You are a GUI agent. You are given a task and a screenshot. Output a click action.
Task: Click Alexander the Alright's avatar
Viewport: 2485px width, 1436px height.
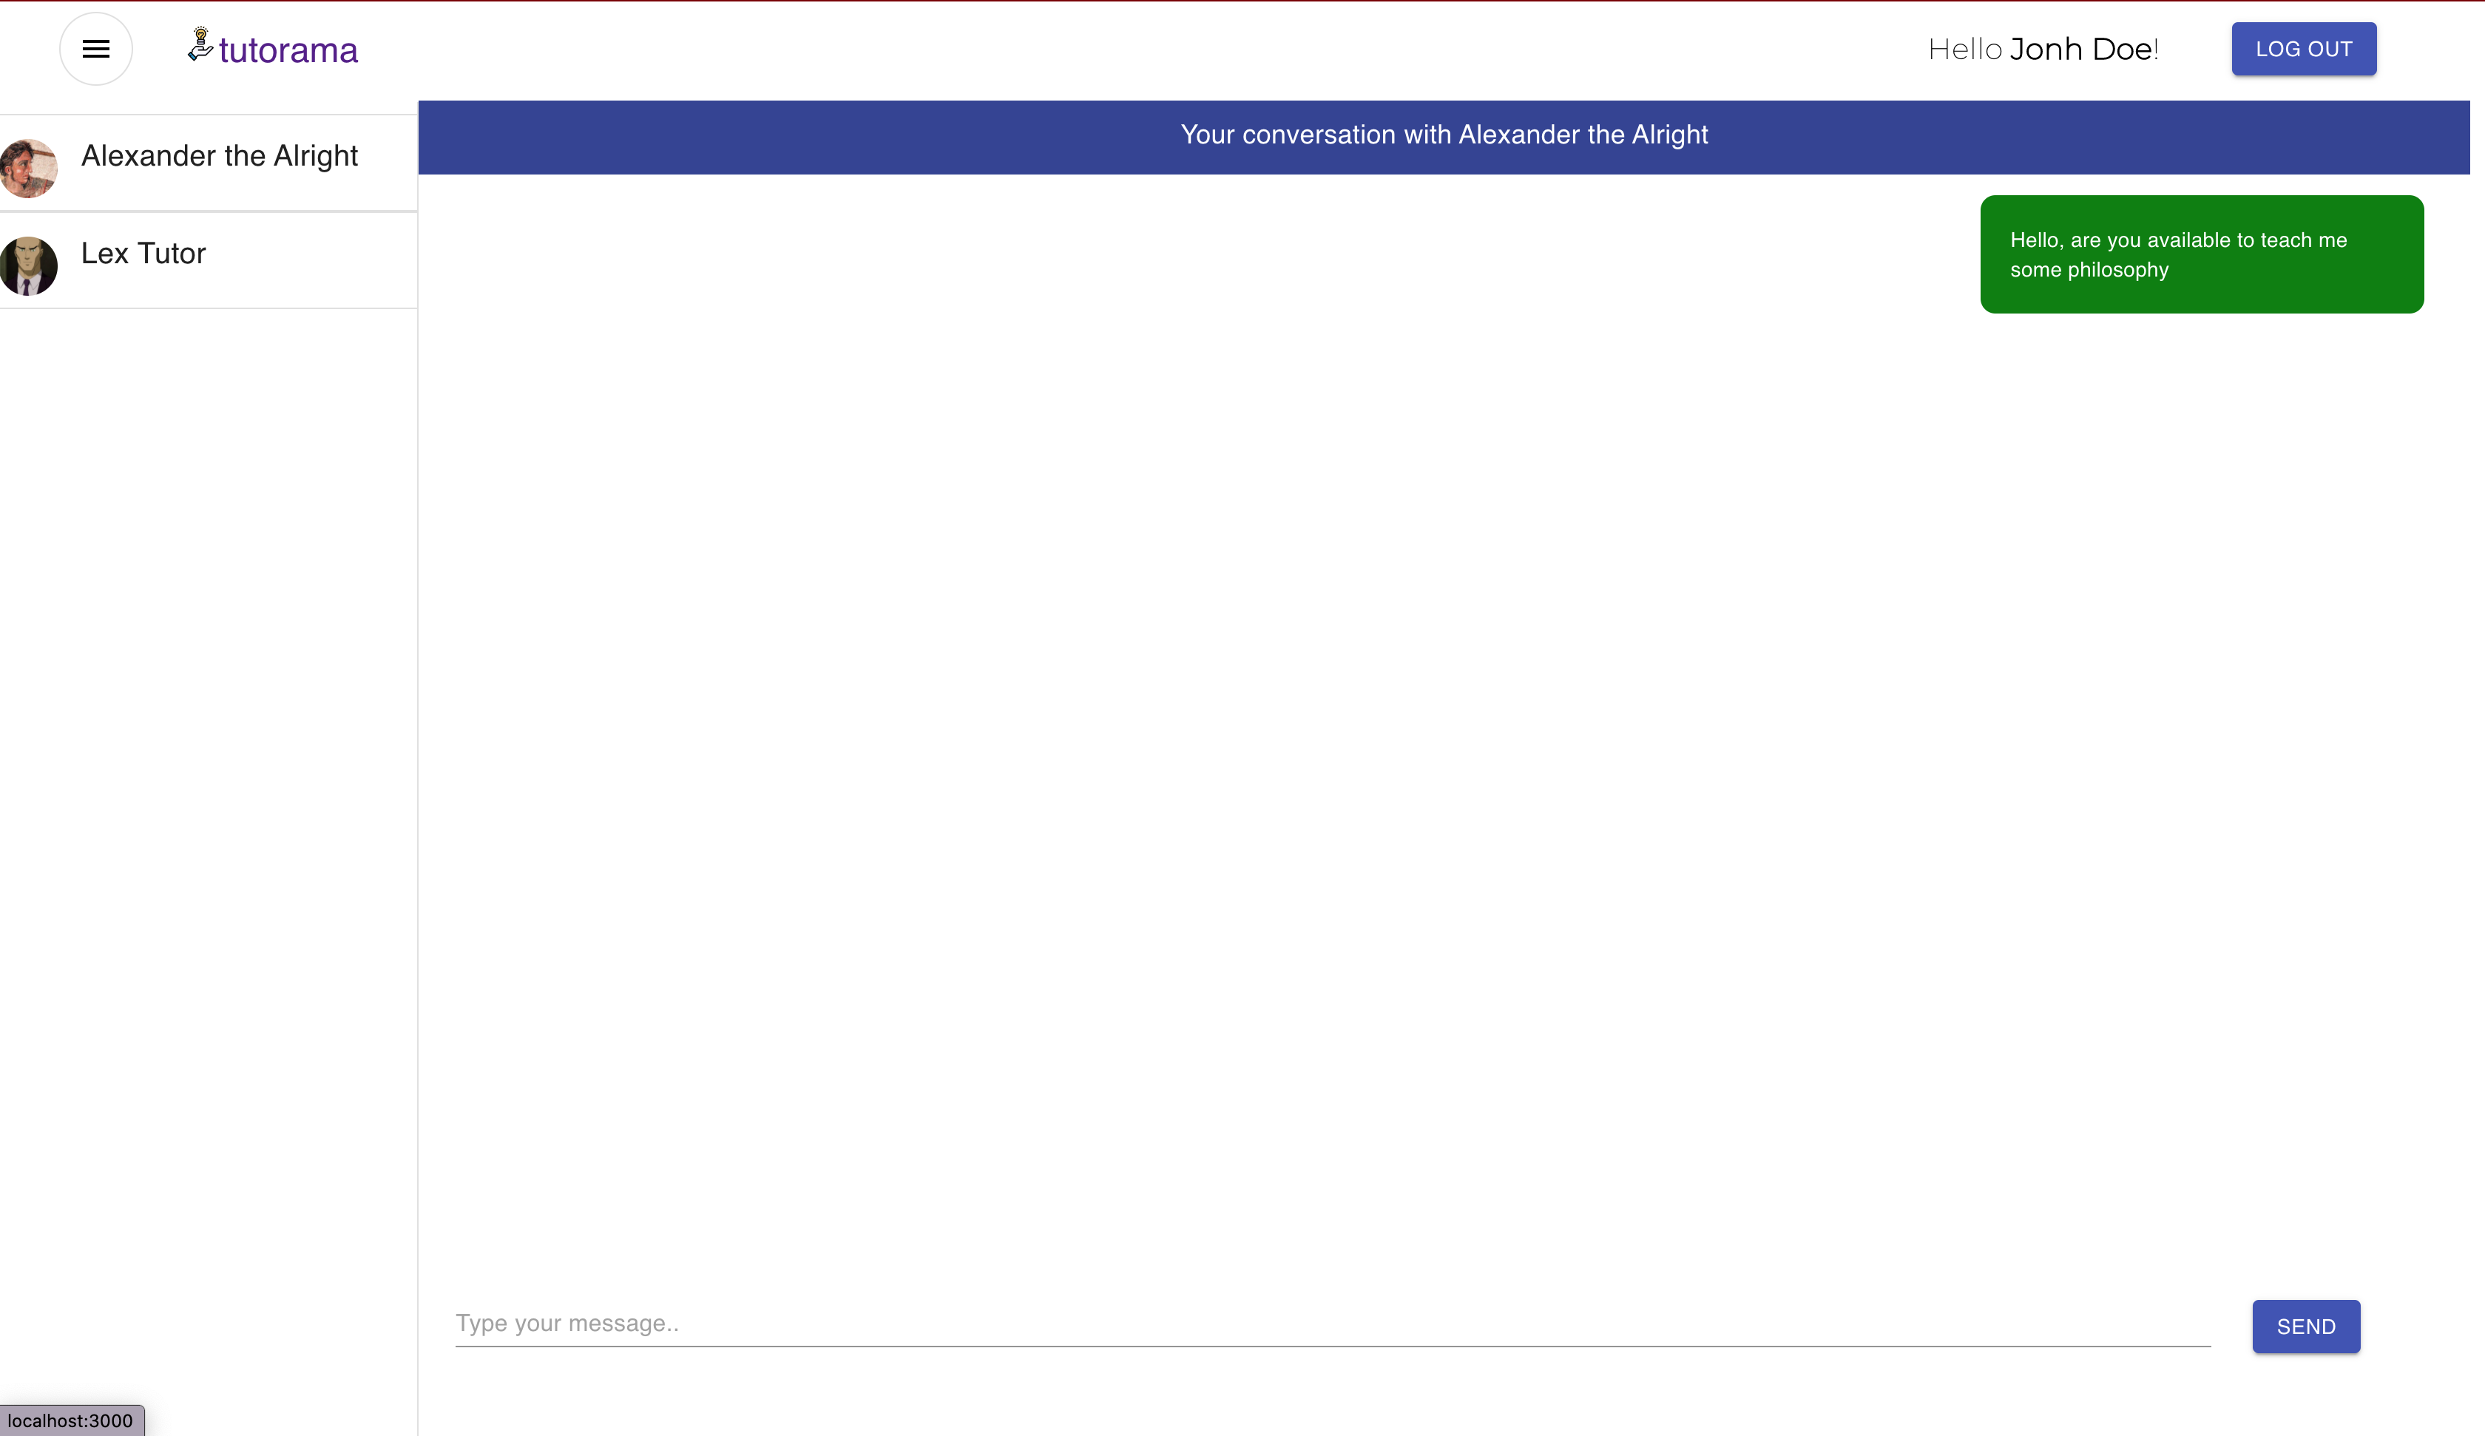(27, 168)
